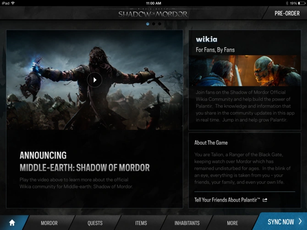Image resolution: width=307 pixels, height=230 pixels.
Task: Tap the Sync Now chevron arrow
Action: [300, 221]
